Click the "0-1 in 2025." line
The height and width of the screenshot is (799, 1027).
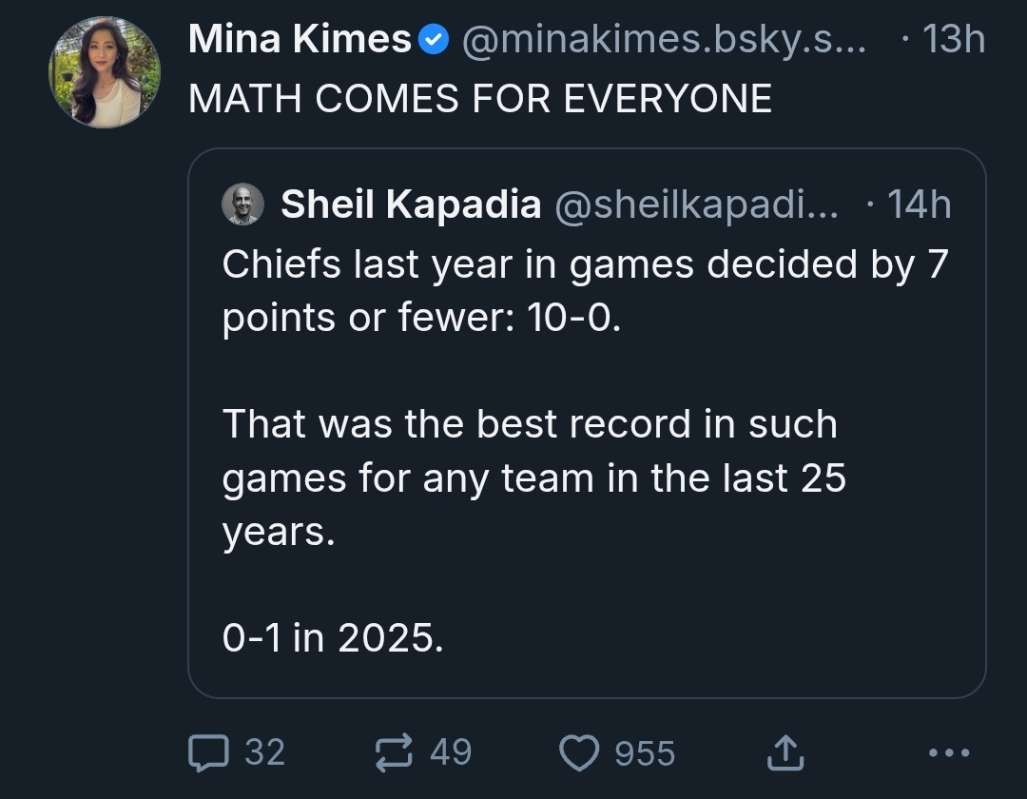[x=333, y=637]
